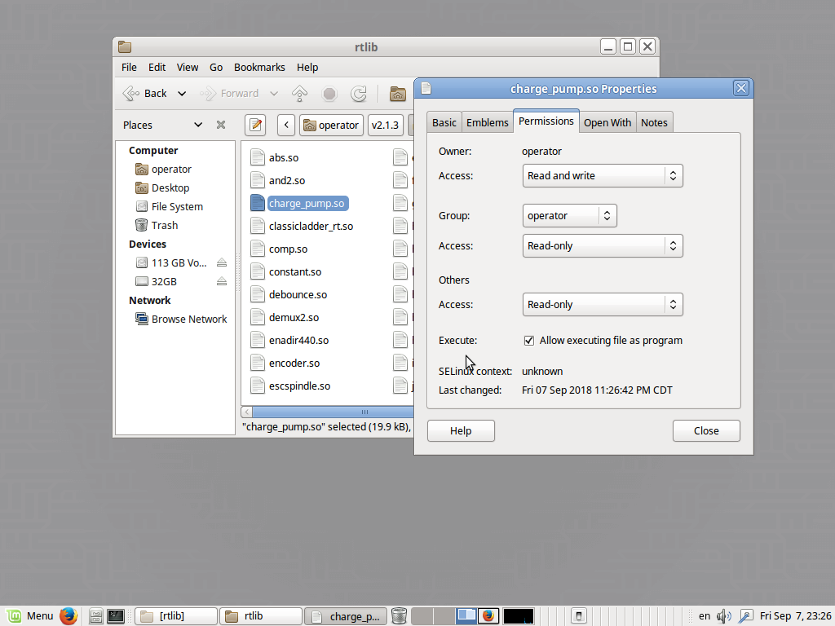
Task: Click Browse Network in sidebar
Action: (x=181, y=320)
